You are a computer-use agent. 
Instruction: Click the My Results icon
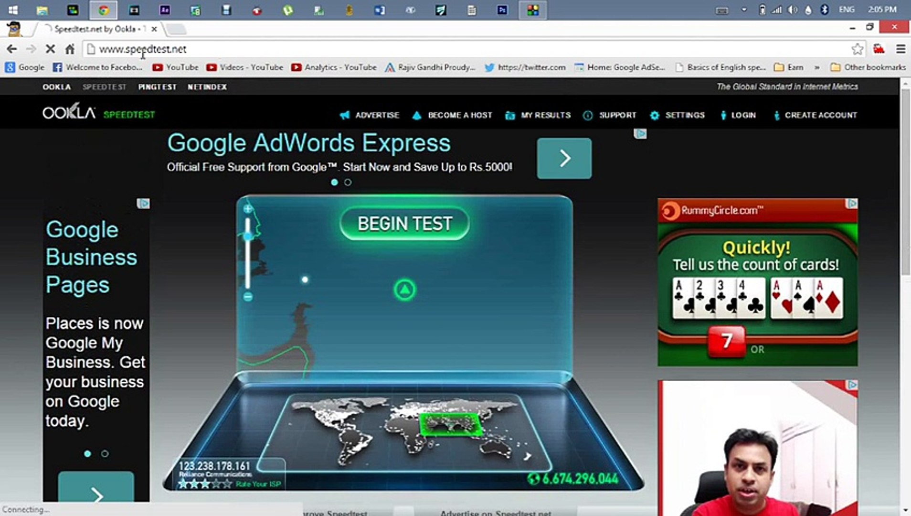click(x=510, y=115)
